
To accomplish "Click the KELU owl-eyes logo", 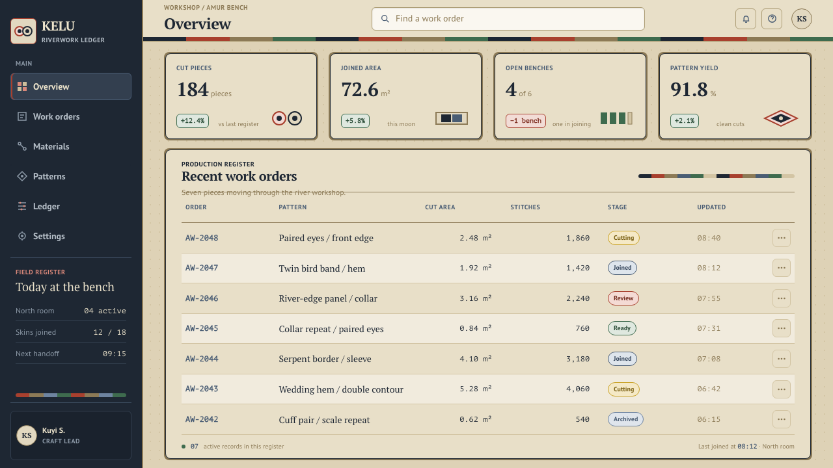I will [23, 31].
